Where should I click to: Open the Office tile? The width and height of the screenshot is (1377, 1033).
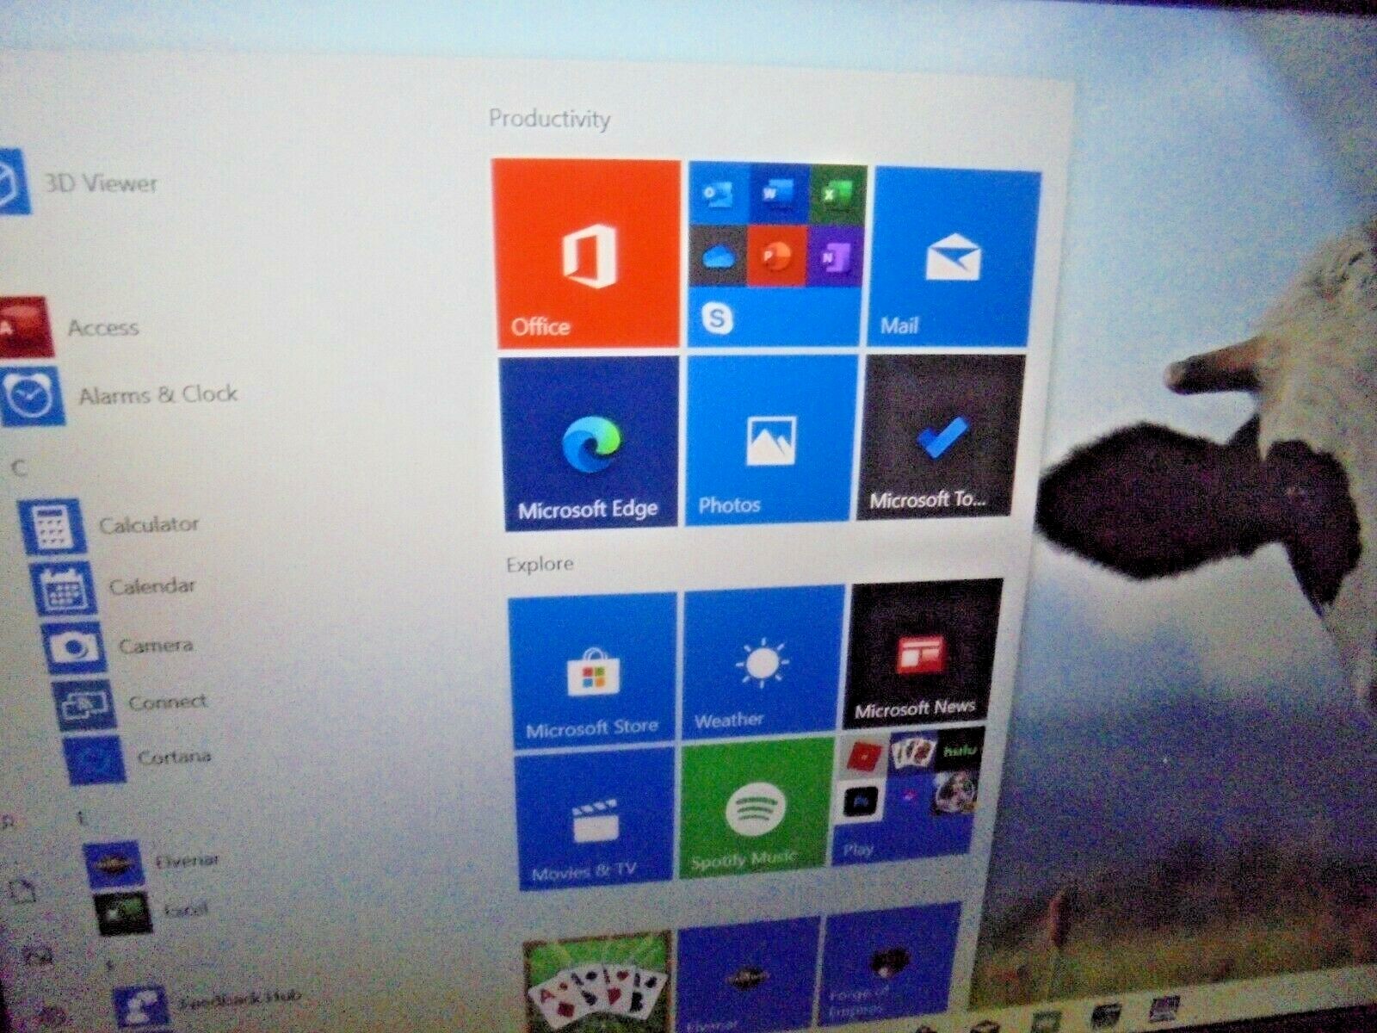click(x=587, y=253)
